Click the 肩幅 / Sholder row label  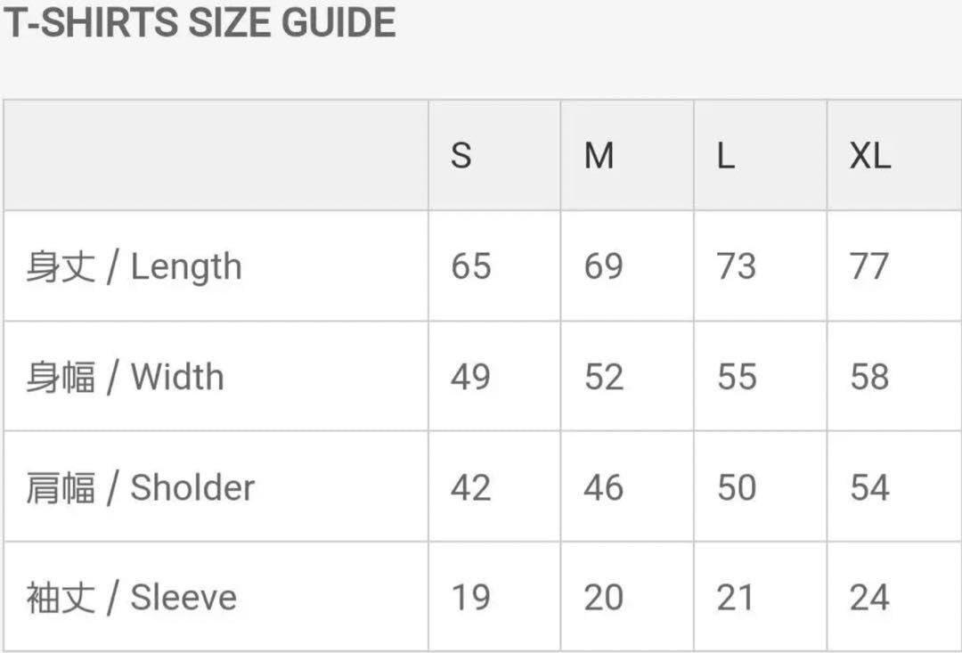pyautogui.click(x=140, y=487)
